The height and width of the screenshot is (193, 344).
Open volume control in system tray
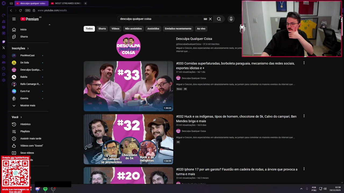tap(325, 189)
